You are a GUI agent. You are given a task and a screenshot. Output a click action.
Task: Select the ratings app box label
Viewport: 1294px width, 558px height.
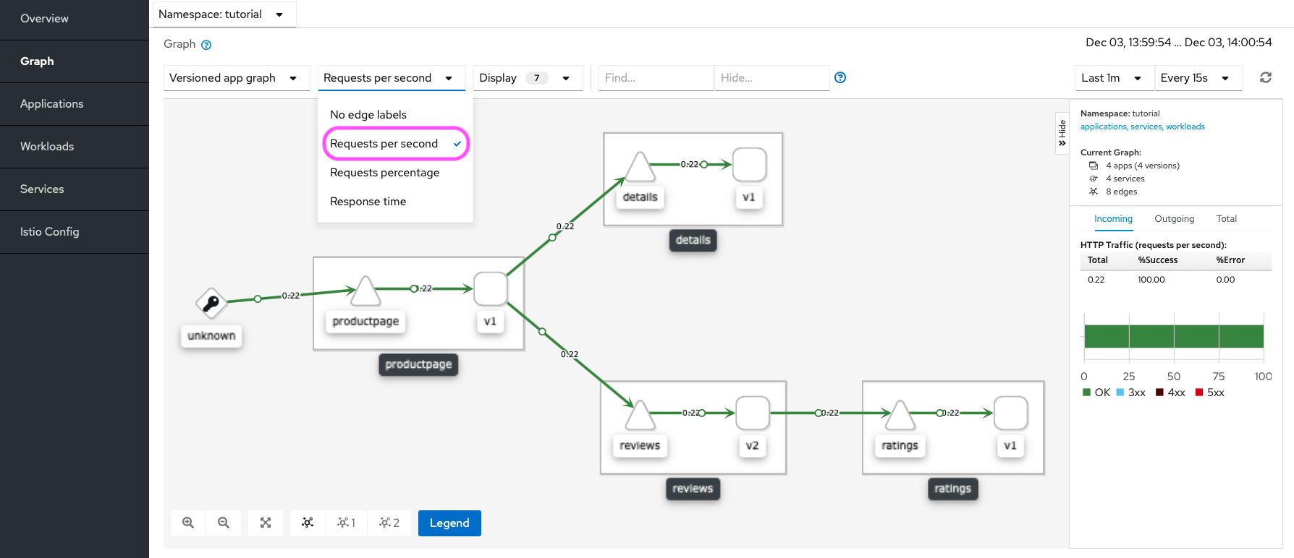click(952, 489)
